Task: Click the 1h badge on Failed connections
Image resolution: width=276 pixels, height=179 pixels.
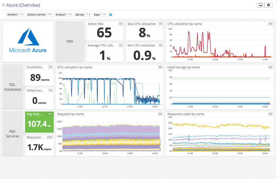Action: (51, 90)
